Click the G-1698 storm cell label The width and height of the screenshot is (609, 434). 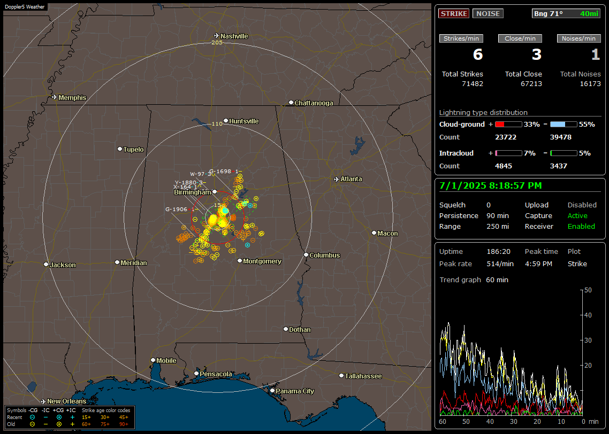coord(225,171)
